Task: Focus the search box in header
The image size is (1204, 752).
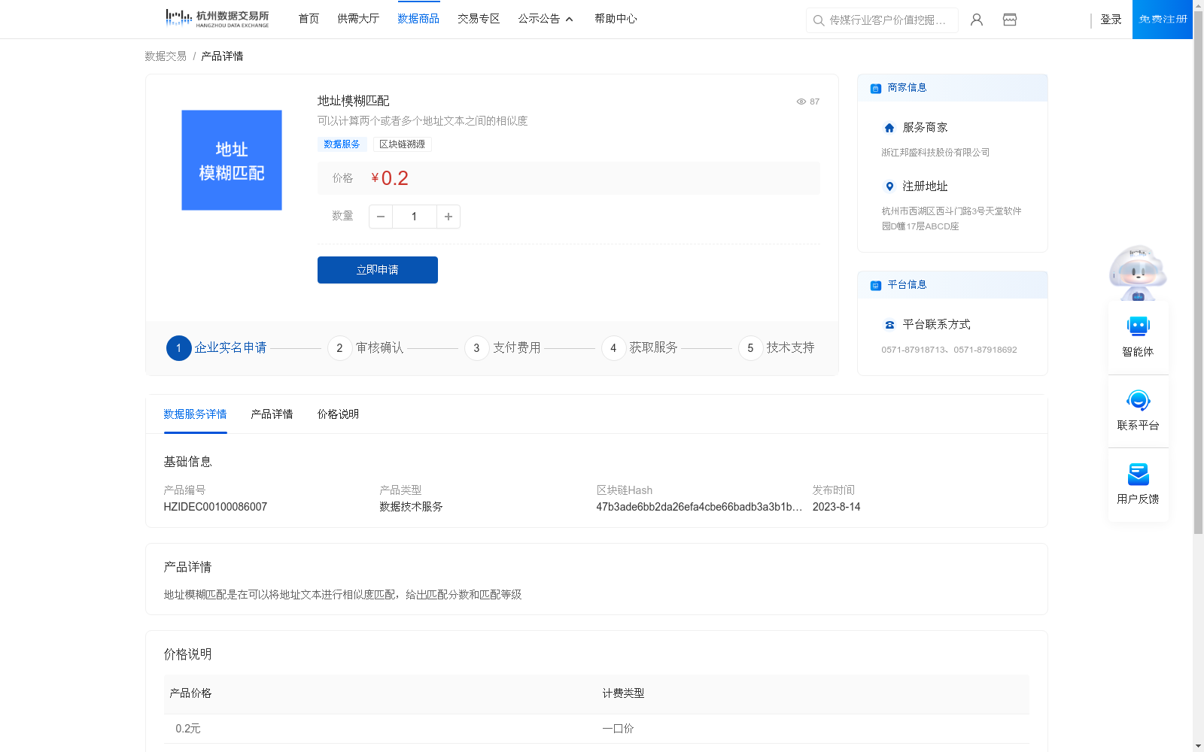Action: click(882, 20)
